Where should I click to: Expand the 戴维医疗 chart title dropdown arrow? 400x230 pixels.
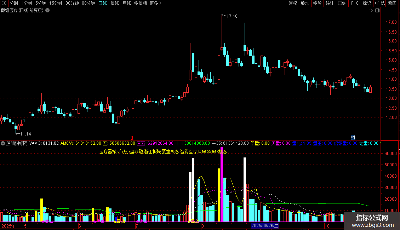(x=47, y=11)
